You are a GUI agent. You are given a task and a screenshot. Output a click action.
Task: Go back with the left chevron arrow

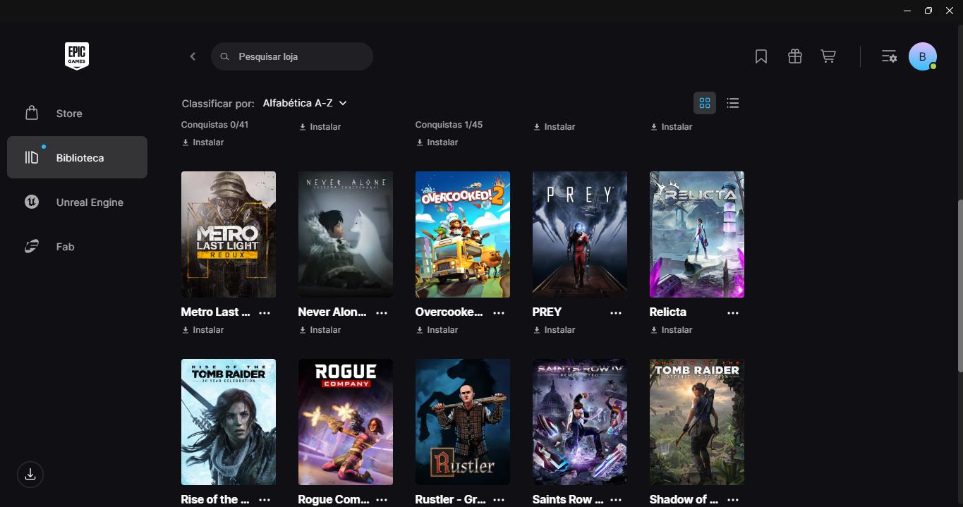[x=193, y=56]
